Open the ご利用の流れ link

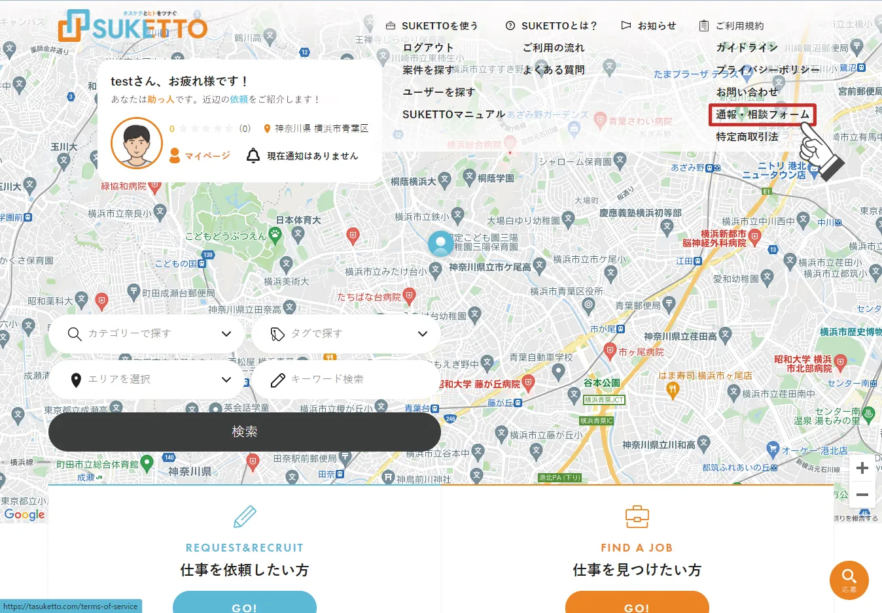pyautogui.click(x=554, y=48)
